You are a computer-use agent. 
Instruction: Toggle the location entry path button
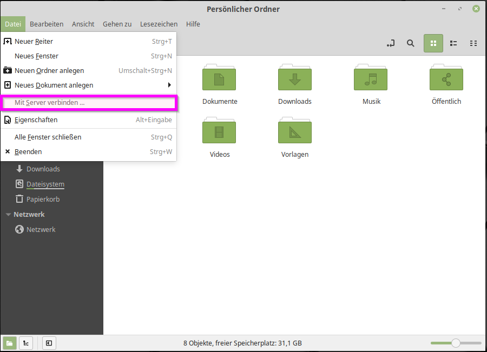pyautogui.click(x=391, y=43)
